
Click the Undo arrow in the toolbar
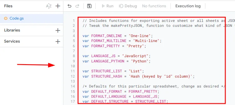pyautogui.click(x=70, y=6)
